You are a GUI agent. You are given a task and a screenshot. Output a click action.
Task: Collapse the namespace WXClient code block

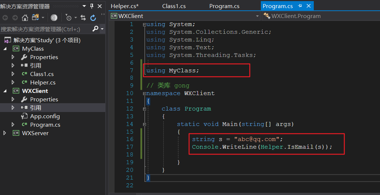pos(144,93)
